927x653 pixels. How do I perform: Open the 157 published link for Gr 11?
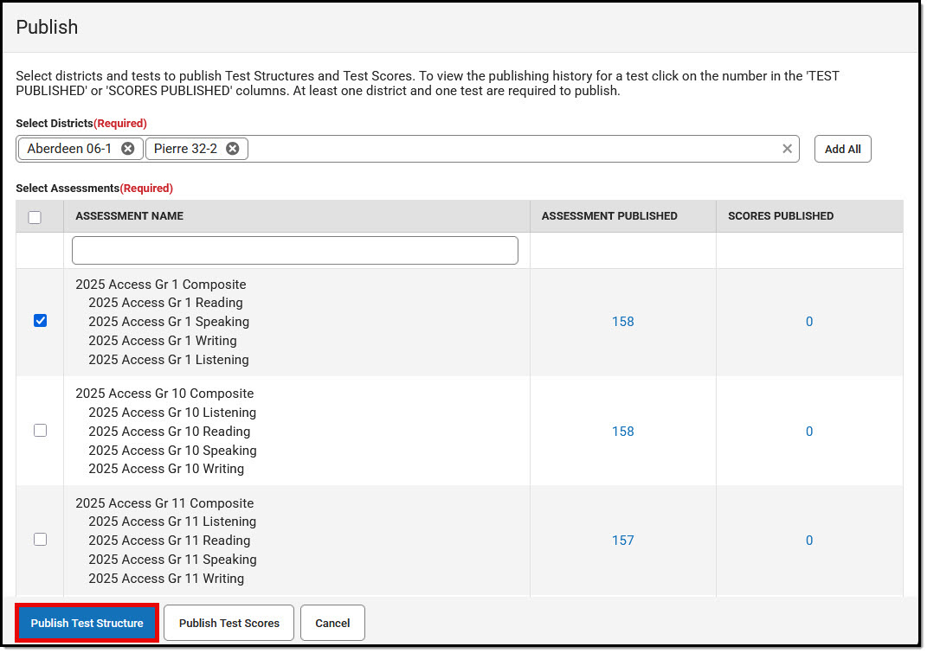coord(622,539)
